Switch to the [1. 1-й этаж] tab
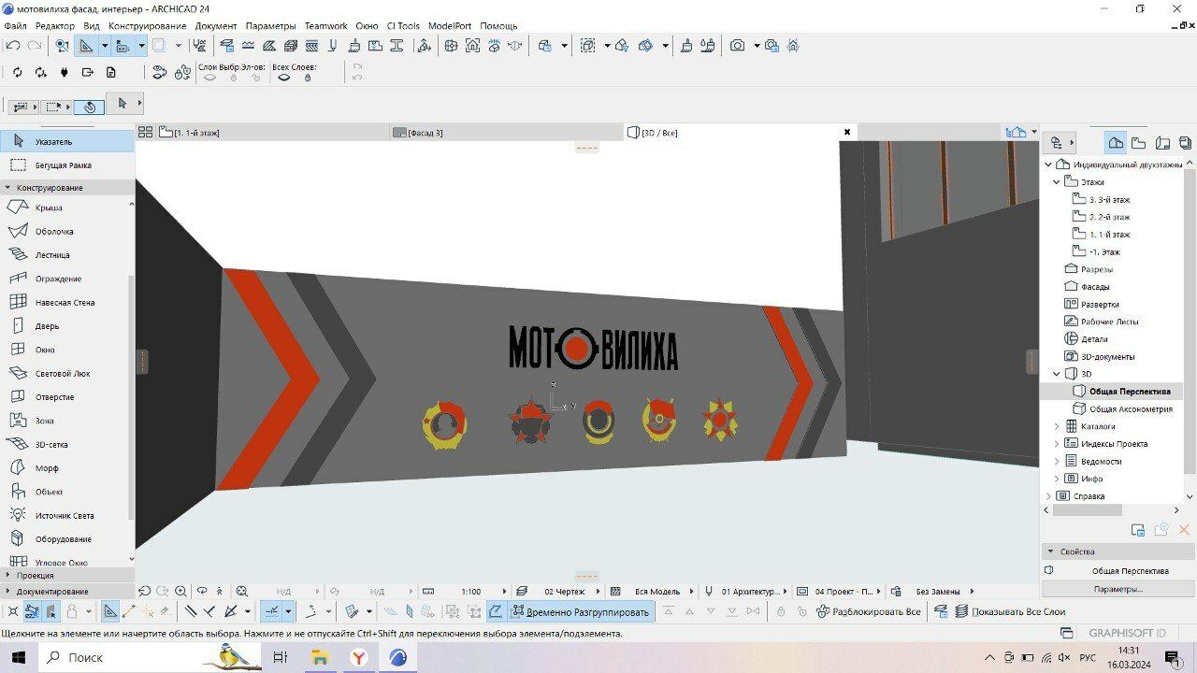This screenshot has width=1197, height=673. (x=263, y=133)
